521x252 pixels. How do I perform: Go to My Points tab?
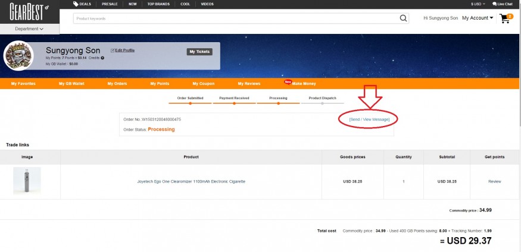tap(160, 84)
